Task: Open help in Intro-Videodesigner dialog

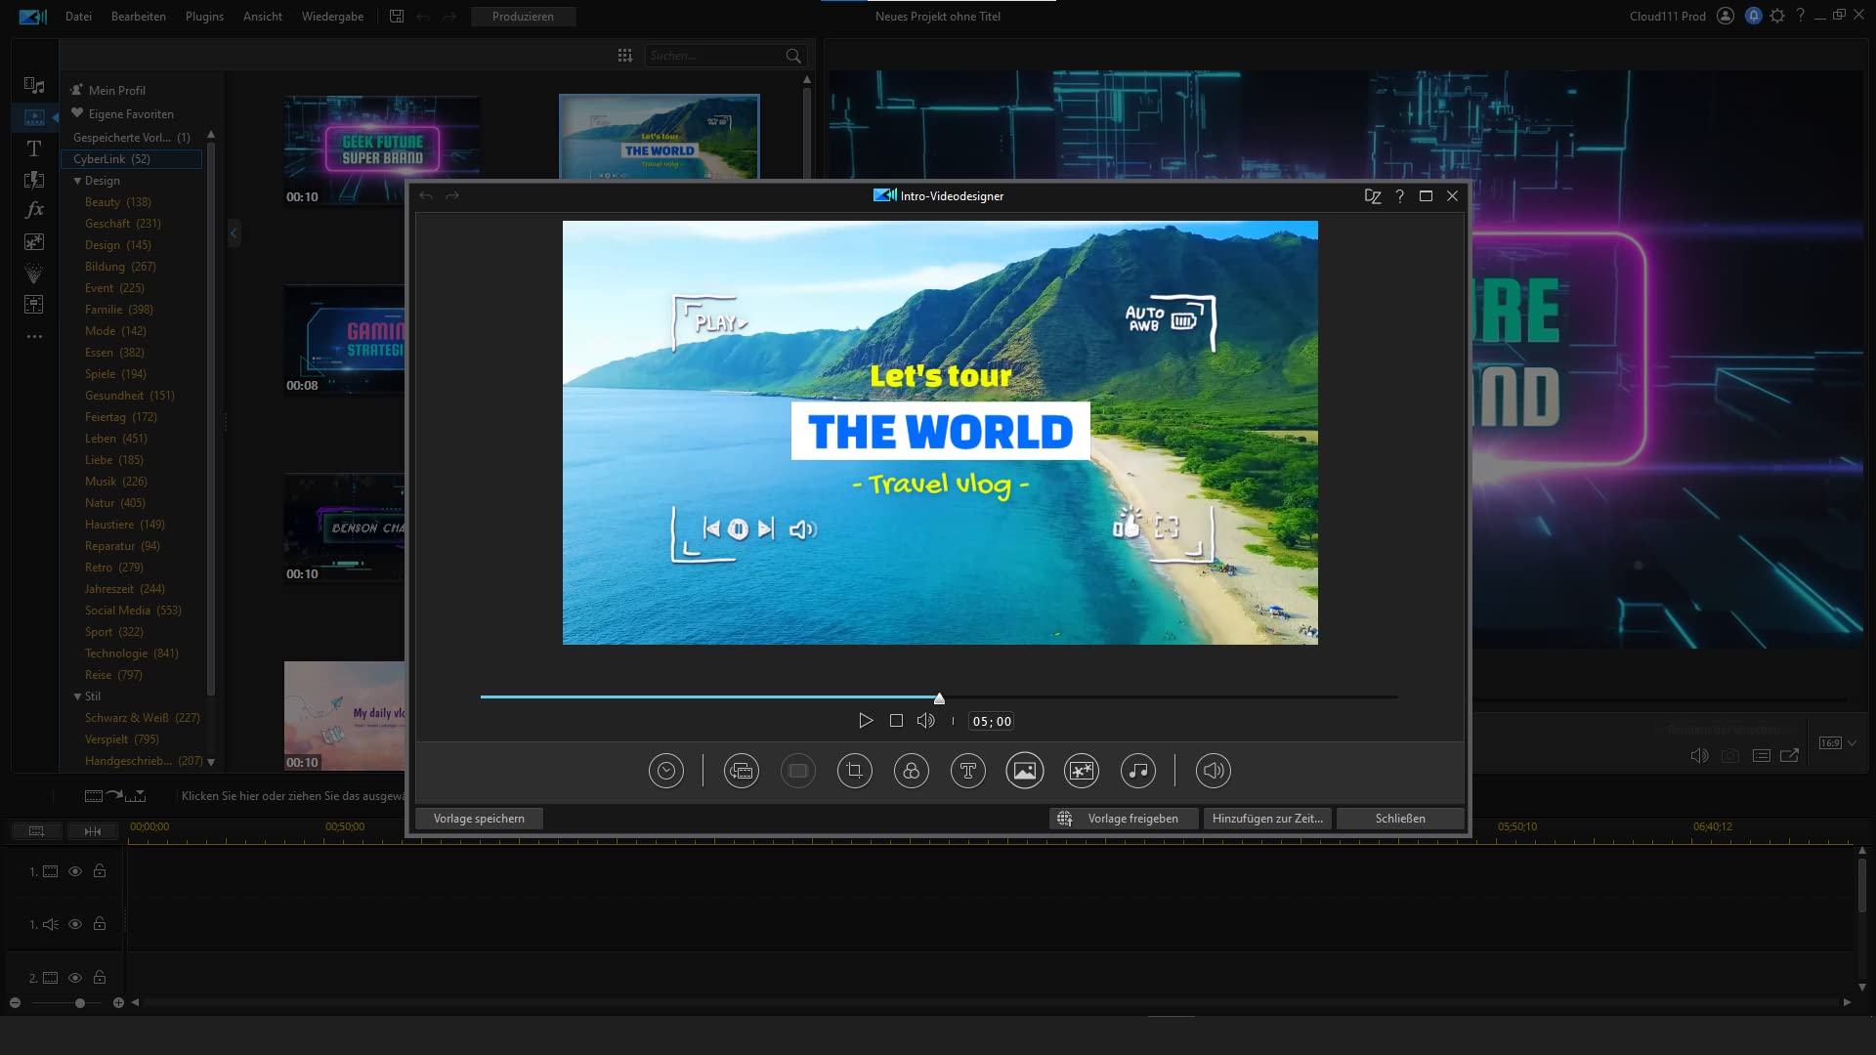Action: [x=1399, y=196]
